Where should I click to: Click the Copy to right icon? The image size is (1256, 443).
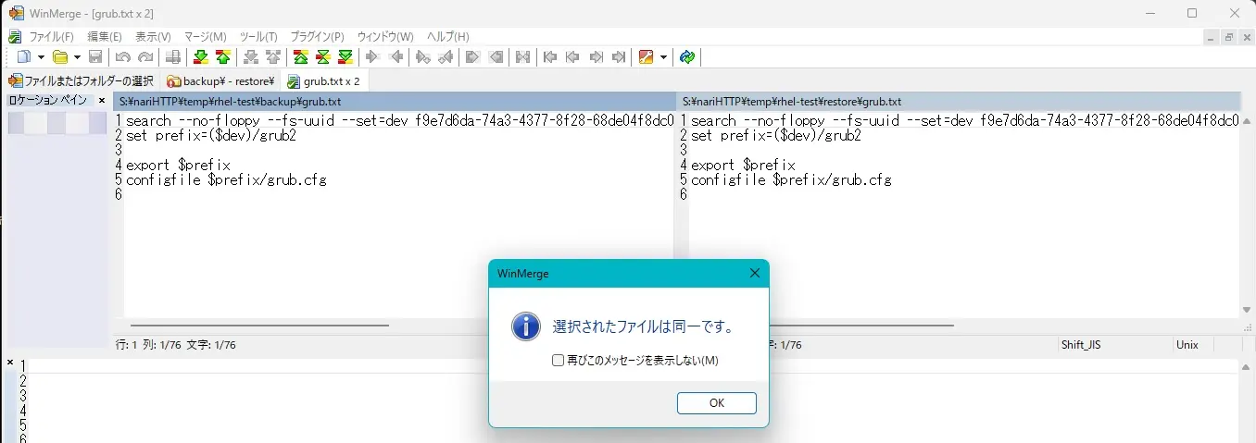[x=373, y=57]
